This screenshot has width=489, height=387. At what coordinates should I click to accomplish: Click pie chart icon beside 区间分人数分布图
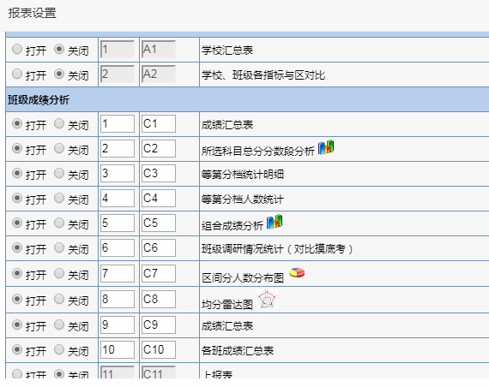pos(297,272)
